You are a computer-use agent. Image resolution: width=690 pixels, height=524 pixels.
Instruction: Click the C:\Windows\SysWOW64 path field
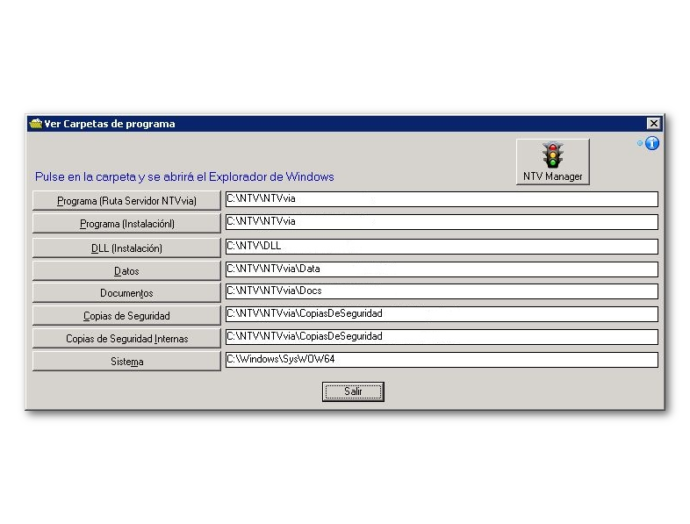(441, 360)
